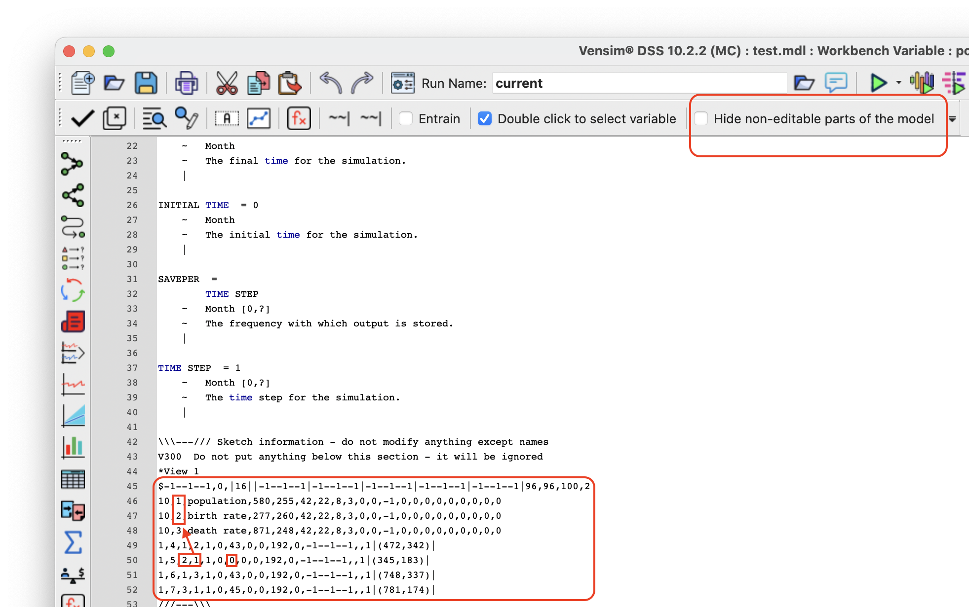Viewport: 969px width, 607px height.
Task: Open the Causes Strip graph tool
Action: point(73,353)
